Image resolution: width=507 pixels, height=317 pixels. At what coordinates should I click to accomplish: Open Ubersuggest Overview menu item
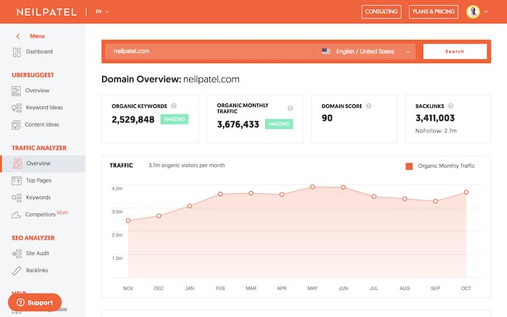[x=37, y=90]
